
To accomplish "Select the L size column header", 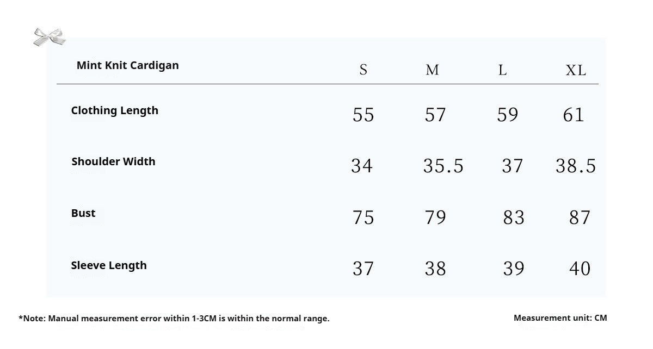I will pos(502,70).
